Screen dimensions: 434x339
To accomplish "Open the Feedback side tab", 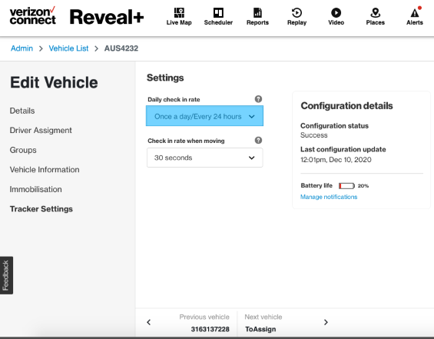I will (6, 275).
